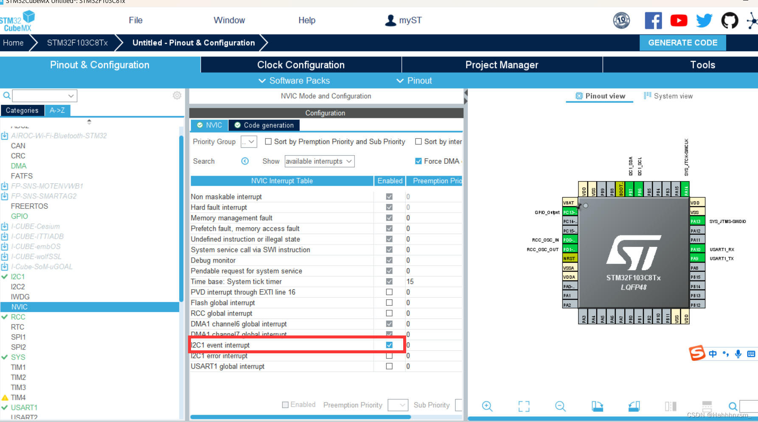Expand the Pinout dropdown menu
Viewport: 758px width, 422px height.
tap(414, 81)
